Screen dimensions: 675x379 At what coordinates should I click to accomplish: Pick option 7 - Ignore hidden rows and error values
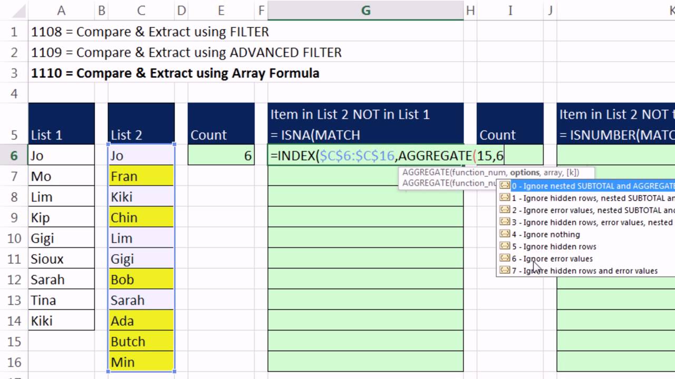[x=587, y=271]
